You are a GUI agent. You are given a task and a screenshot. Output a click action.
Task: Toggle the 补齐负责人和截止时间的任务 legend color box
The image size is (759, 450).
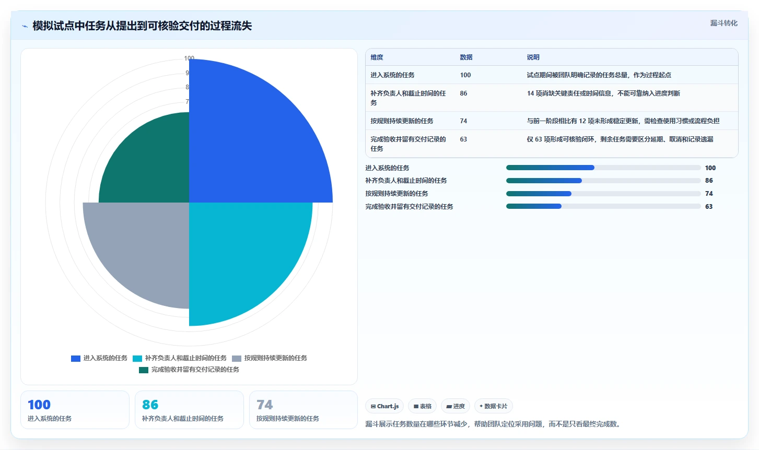tap(137, 358)
